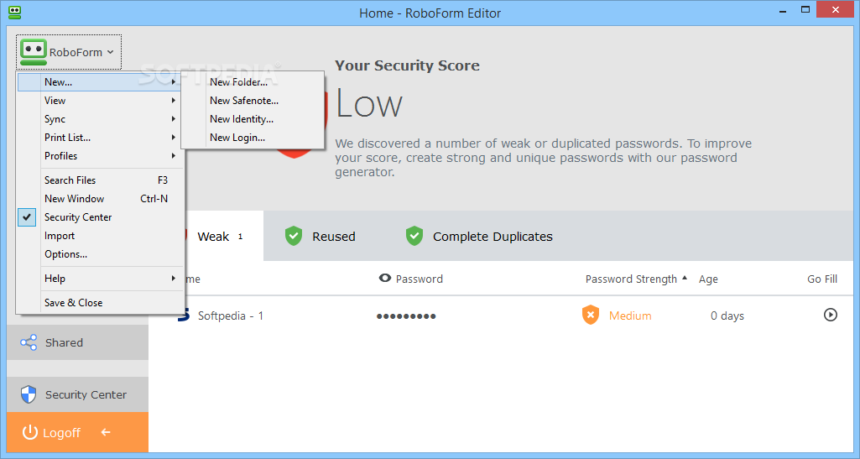Choose Save & Close from the menu

pyautogui.click(x=101, y=303)
